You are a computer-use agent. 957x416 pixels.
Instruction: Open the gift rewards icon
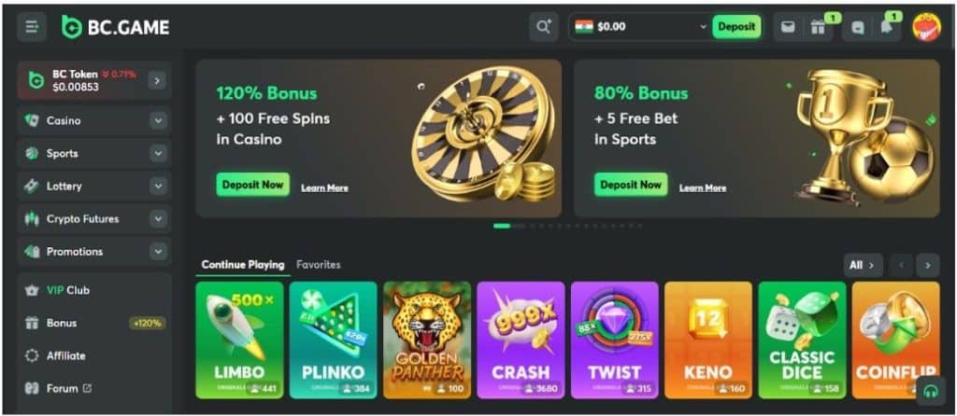pyautogui.click(x=818, y=27)
